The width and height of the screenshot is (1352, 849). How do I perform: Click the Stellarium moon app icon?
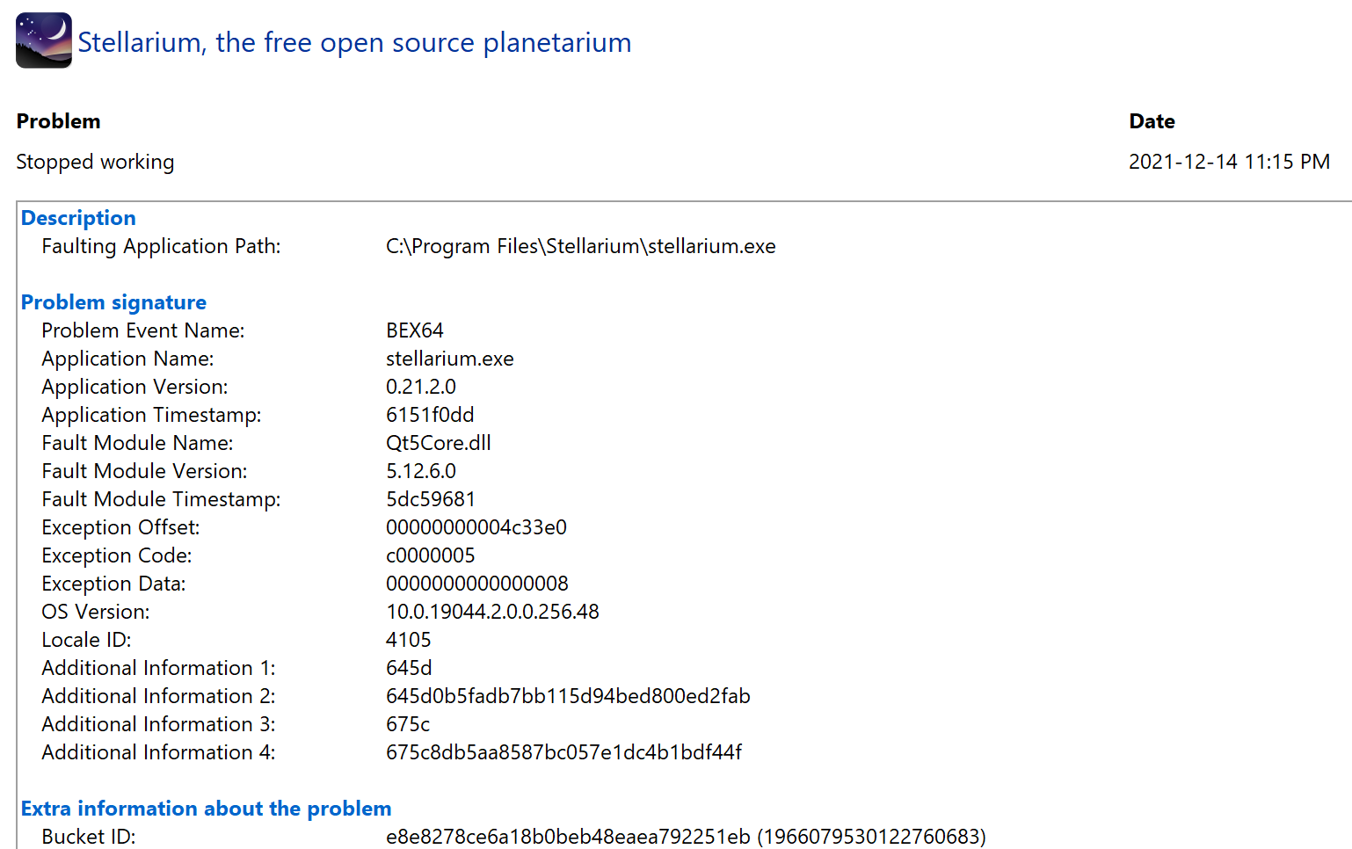click(x=44, y=40)
